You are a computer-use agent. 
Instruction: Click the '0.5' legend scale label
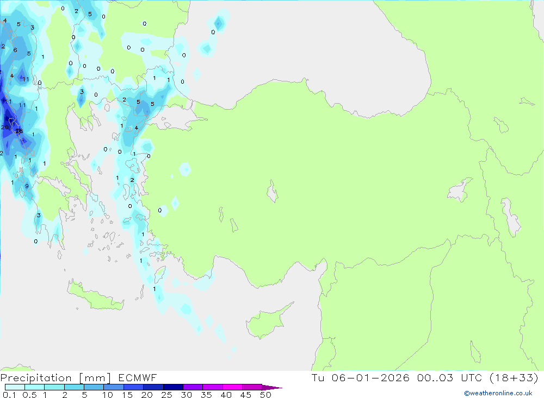[x=29, y=395]
